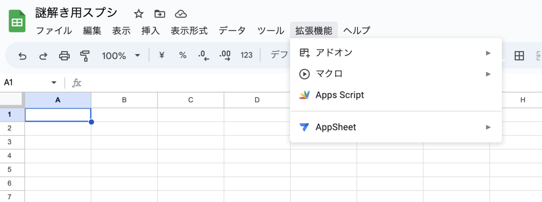Expand the アドオン submenu arrow
The image size is (542, 202).
coord(488,53)
